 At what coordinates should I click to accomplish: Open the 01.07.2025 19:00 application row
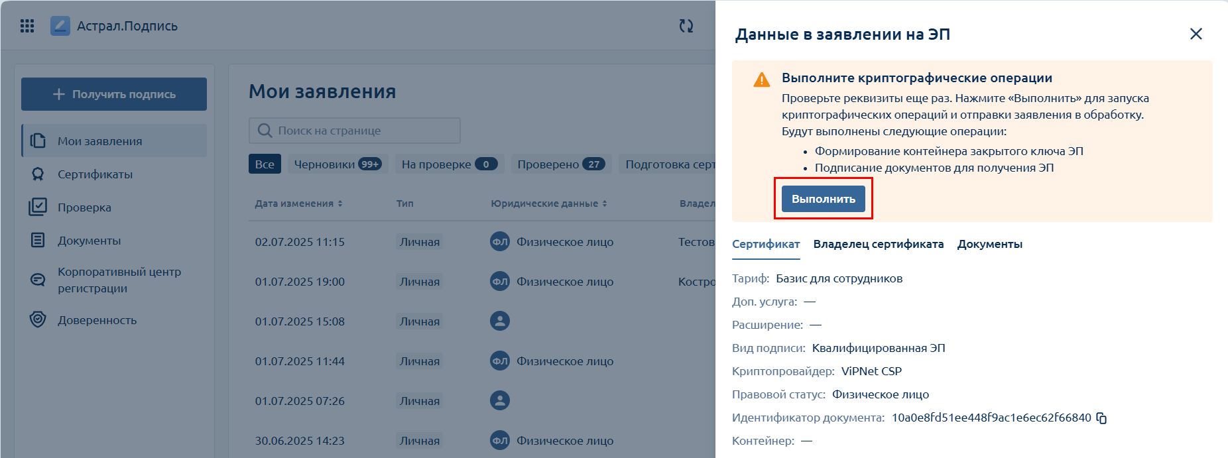pyautogui.click(x=482, y=282)
